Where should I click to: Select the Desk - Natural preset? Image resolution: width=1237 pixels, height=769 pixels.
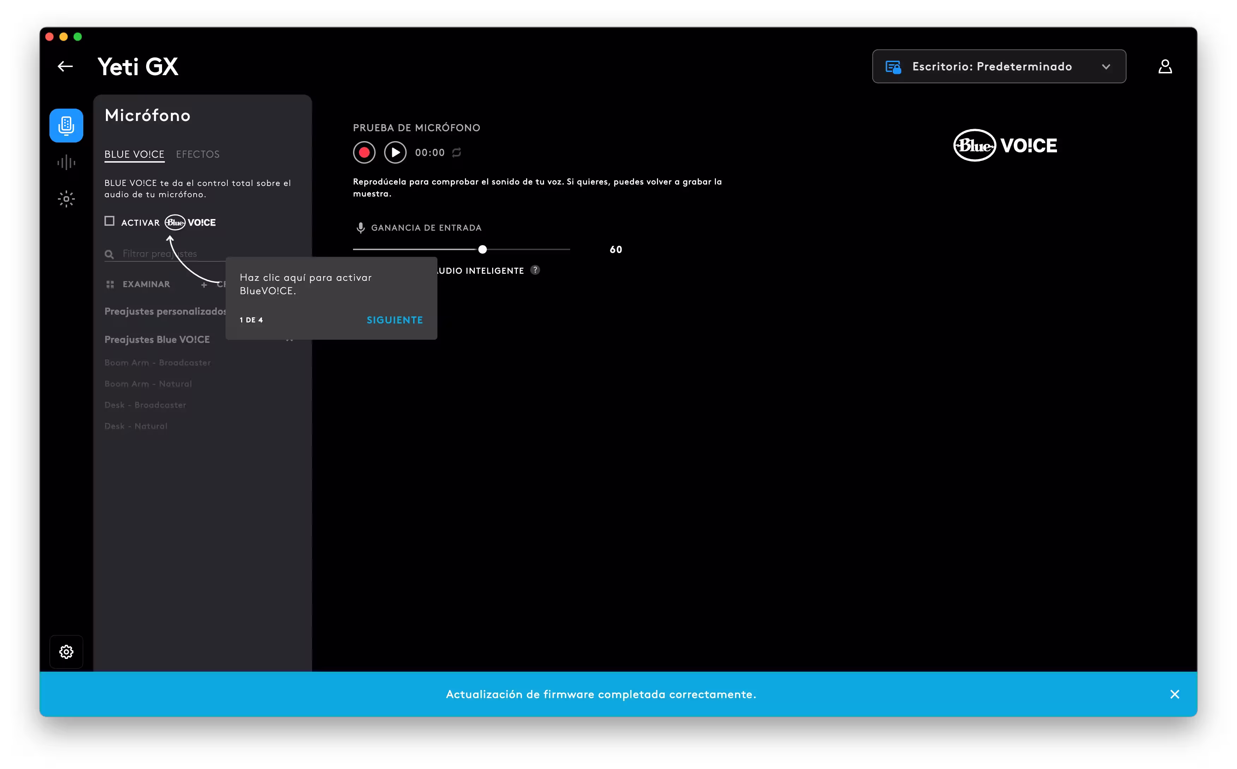coord(136,426)
